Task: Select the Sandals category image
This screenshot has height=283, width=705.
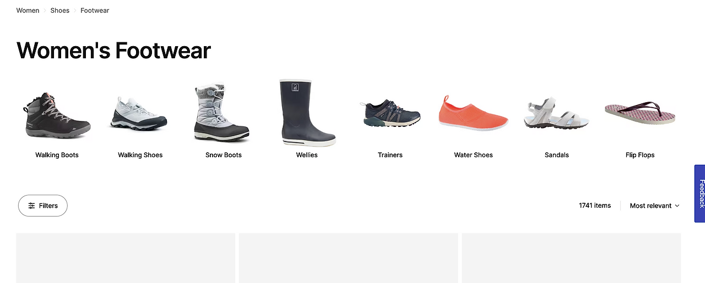Action: (556, 113)
